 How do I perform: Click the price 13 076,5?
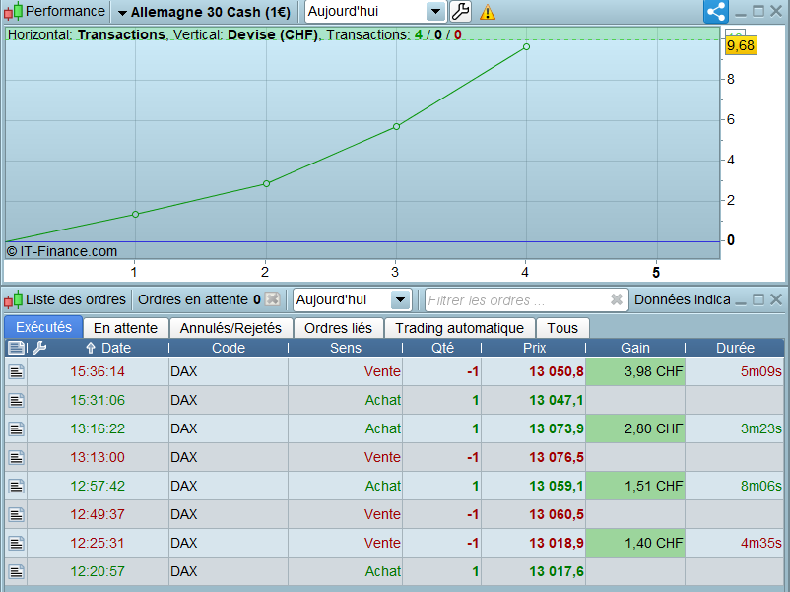557,457
